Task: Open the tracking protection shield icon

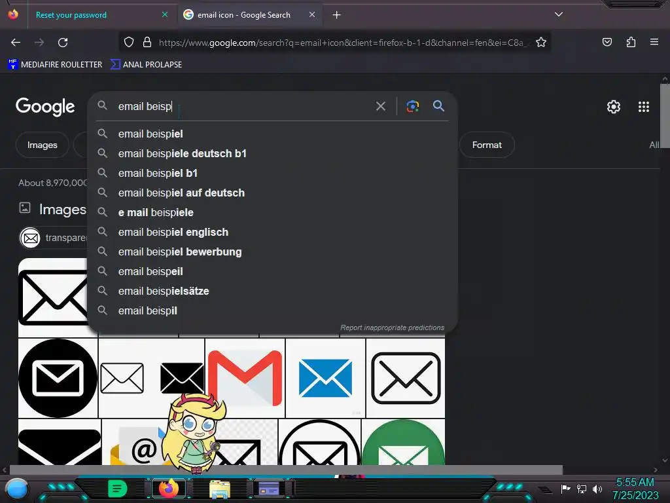Action: click(x=129, y=42)
